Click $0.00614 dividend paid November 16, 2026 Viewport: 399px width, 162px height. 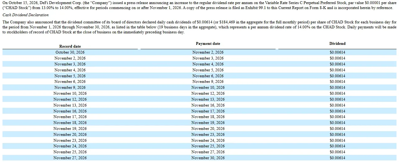[x=337, y=105]
